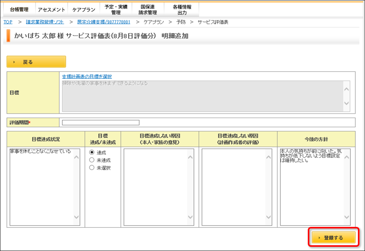This screenshot has width=365, height=251.
Task: Open the 予定・実績管理 tab
Action: pyautogui.click(x=116, y=10)
